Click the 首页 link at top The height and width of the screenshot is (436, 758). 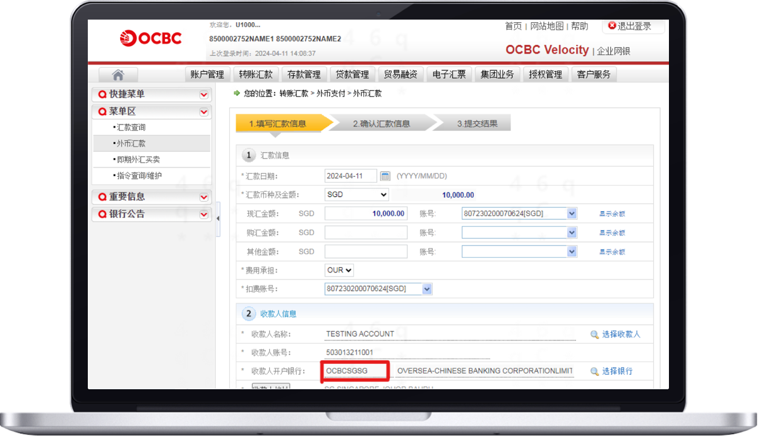tap(514, 27)
